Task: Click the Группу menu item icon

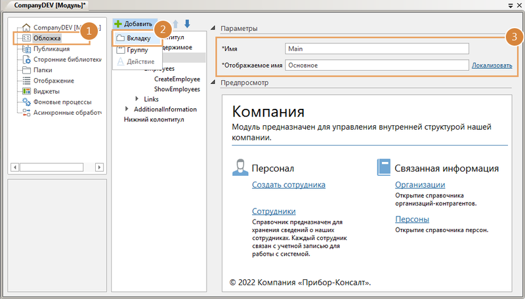Action: point(121,50)
